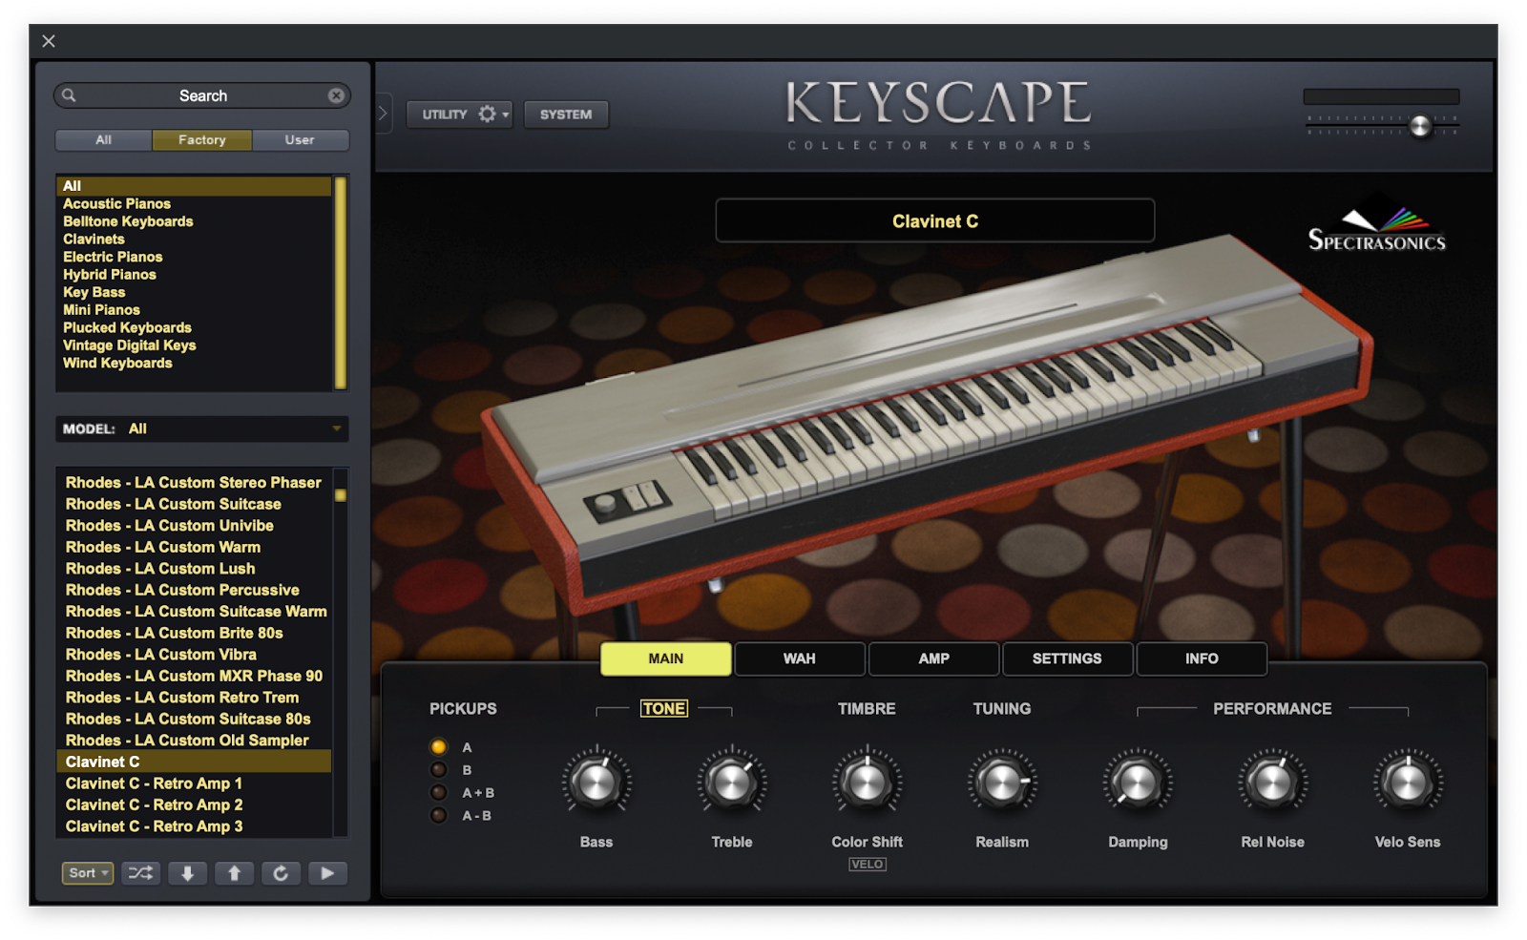
Task: Click the refresh browser icon
Action: [x=281, y=873]
